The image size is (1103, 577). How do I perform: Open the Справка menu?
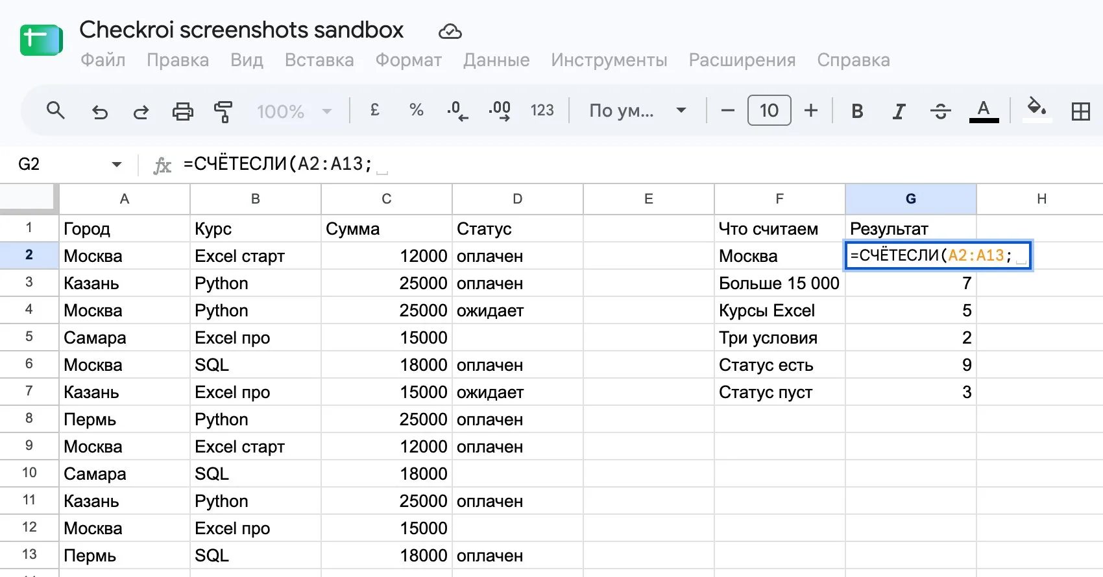(x=853, y=60)
